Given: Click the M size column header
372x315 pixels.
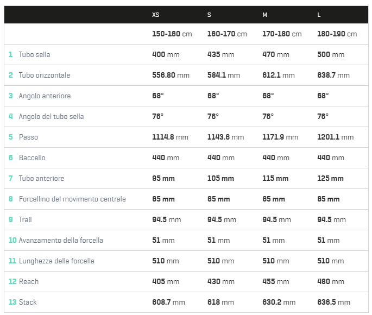Looking at the screenshot, I should click(x=265, y=15).
